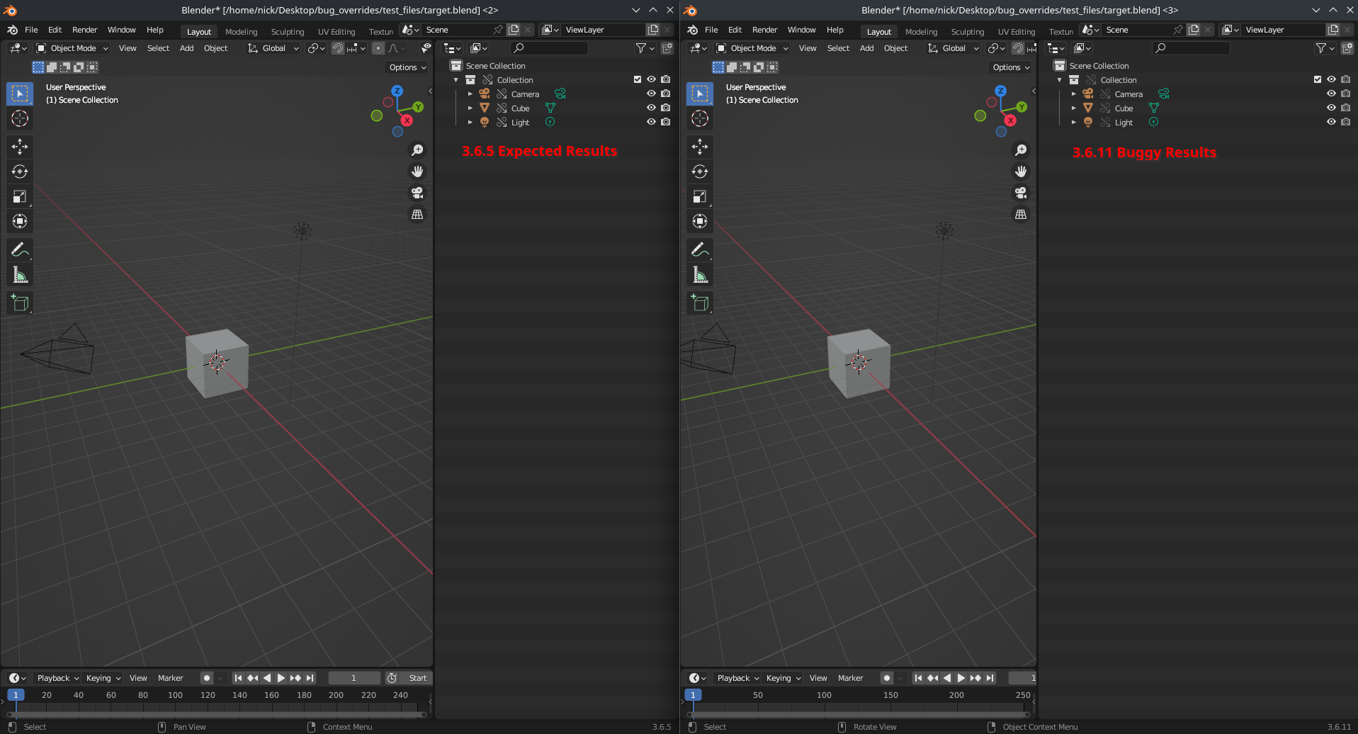This screenshot has width=1358, height=734.
Task: Select the Measure tool in right Blender window
Action: pyautogui.click(x=700, y=275)
